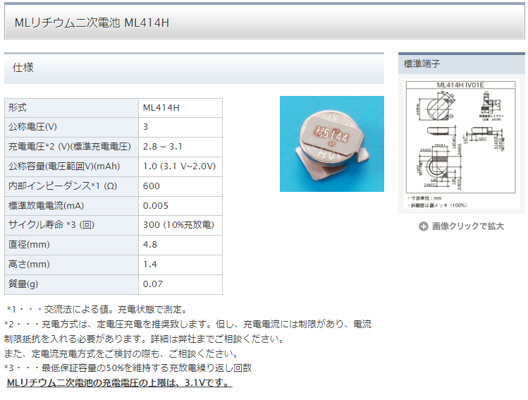
Task: Open the ML414H IV01E terminal drawing thumbnail
Action: (x=461, y=144)
